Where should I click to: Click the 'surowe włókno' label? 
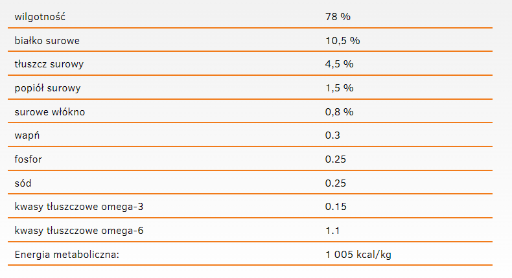pyautogui.click(x=50, y=112)
